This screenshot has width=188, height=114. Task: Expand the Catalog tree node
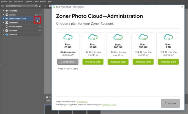coord(3,14)
